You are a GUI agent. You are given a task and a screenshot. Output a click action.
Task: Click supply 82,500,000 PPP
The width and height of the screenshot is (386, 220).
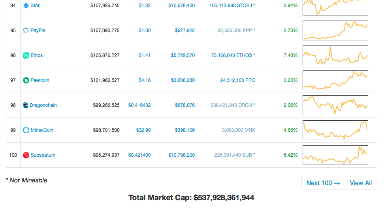(235, 30)
